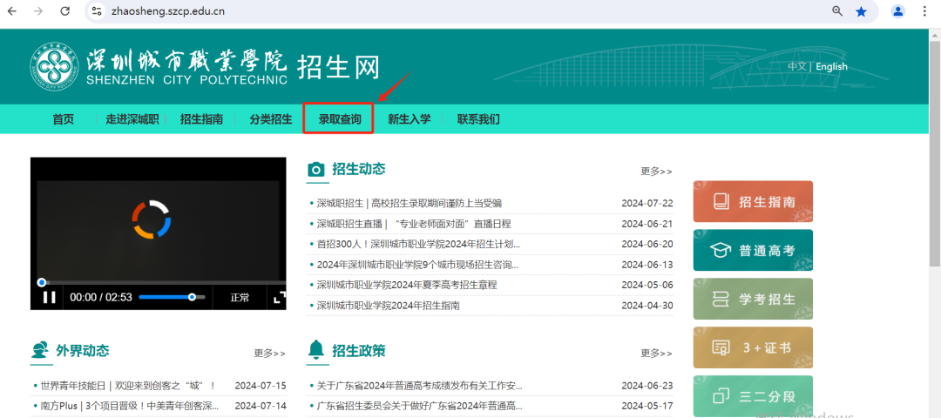Open the 正常 playback speed selector
941x418 pixels.
point(240,297)
